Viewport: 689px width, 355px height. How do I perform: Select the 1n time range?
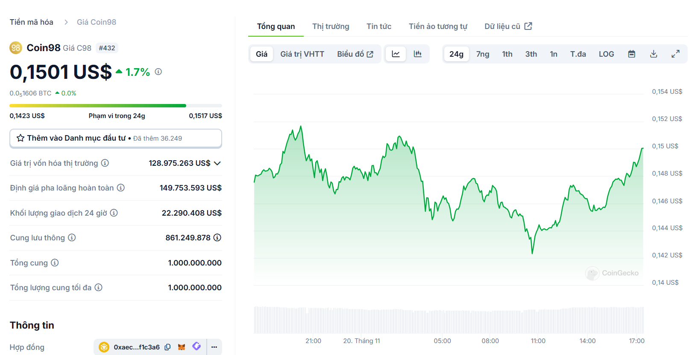click(x=554, y=54)
